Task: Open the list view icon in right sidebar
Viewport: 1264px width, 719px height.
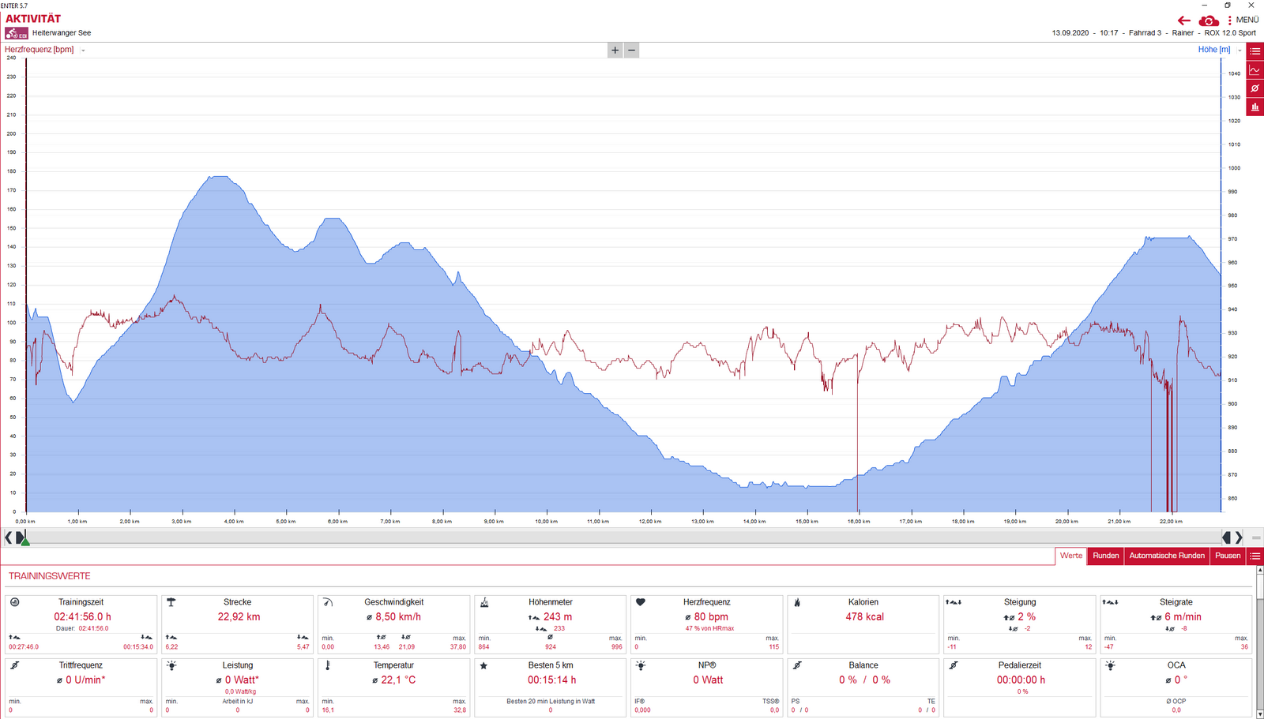Action: [x=1255, y=51]
